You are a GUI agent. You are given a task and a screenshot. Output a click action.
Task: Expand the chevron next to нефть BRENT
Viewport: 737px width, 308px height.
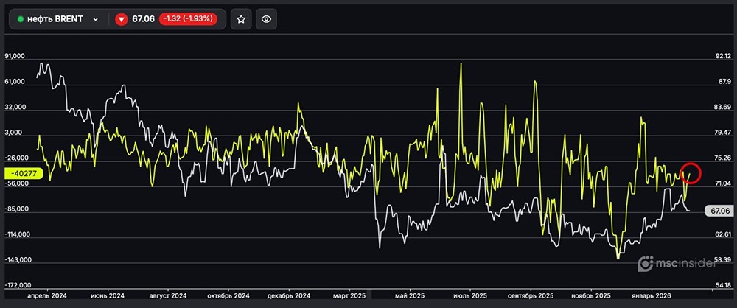(x=95, y=20)
